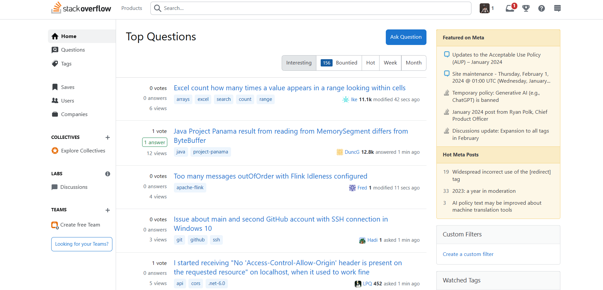Open the Stack Overflow logo homepage

pos(81,8)
